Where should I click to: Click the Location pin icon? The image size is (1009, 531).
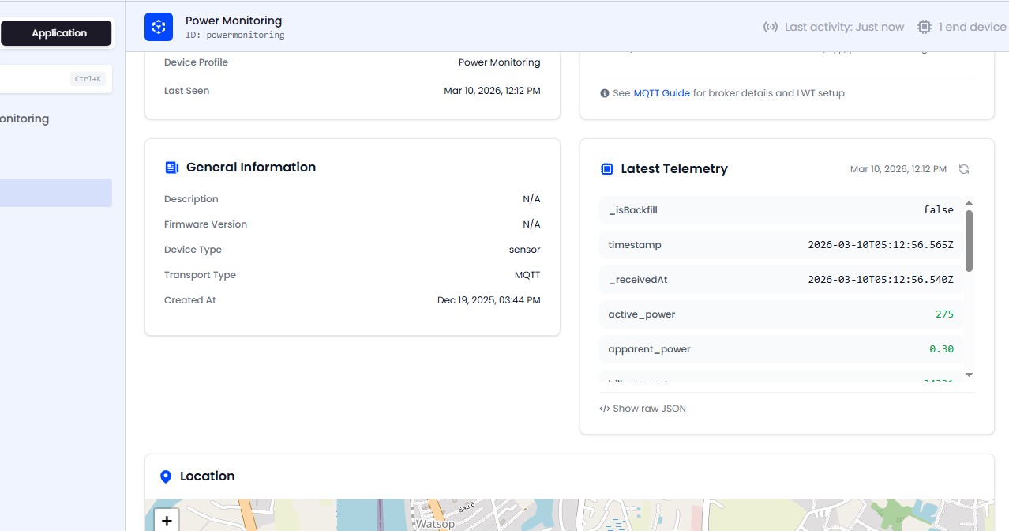tap(166, 476)
